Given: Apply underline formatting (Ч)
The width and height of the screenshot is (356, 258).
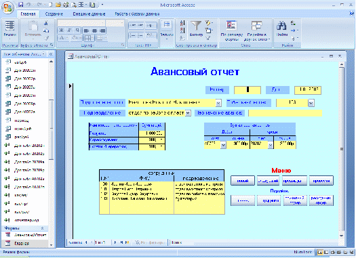Looking at the screenshot, I should click(x=77, y=30).
